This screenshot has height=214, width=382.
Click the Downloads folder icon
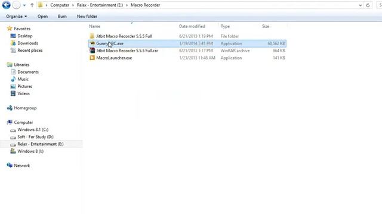tap(13, 43)
